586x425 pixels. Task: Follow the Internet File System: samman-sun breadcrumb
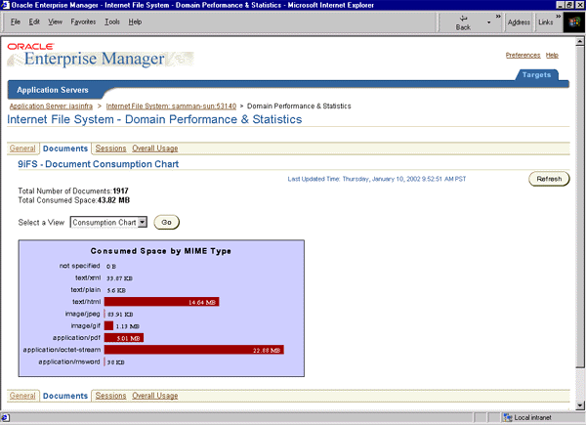pyautogui.click(x=171, y=106)
